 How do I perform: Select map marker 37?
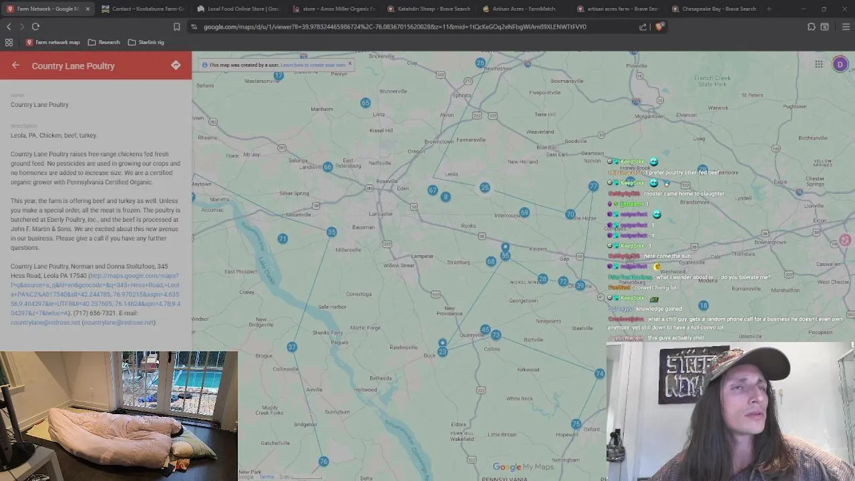click(292, 347)
